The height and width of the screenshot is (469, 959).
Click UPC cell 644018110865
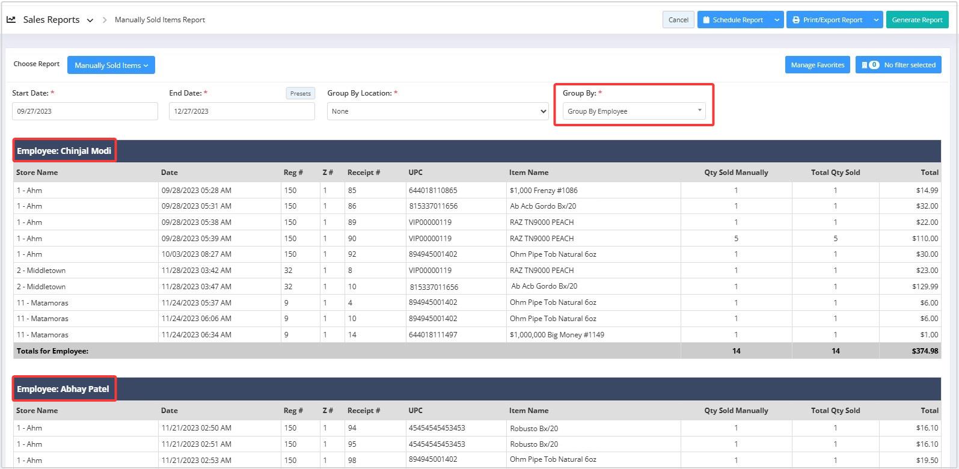(x=433, y=191)
